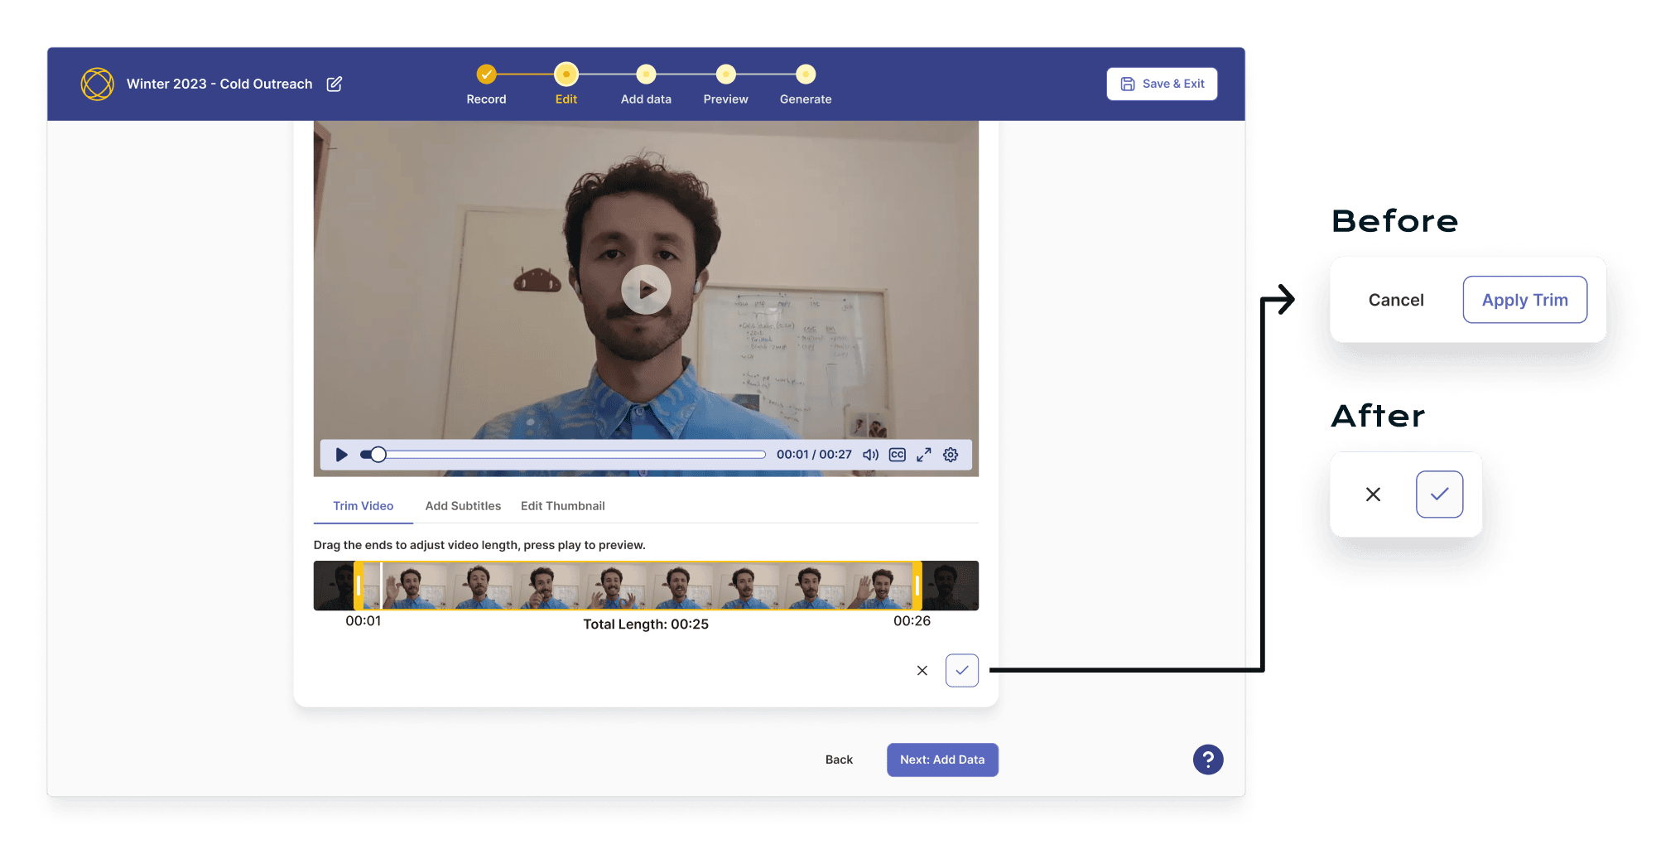Jump to the Add data step
This screenshot has height=844, width=1656.
(646, 84)
